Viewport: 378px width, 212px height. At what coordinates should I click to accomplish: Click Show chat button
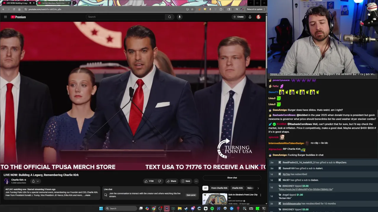(232, 178)
